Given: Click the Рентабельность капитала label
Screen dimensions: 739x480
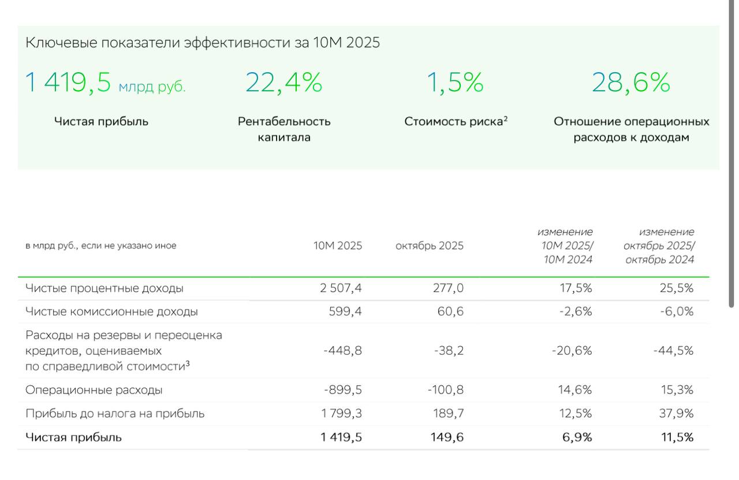Looking at the screenshot, I should tap(284, 129).
